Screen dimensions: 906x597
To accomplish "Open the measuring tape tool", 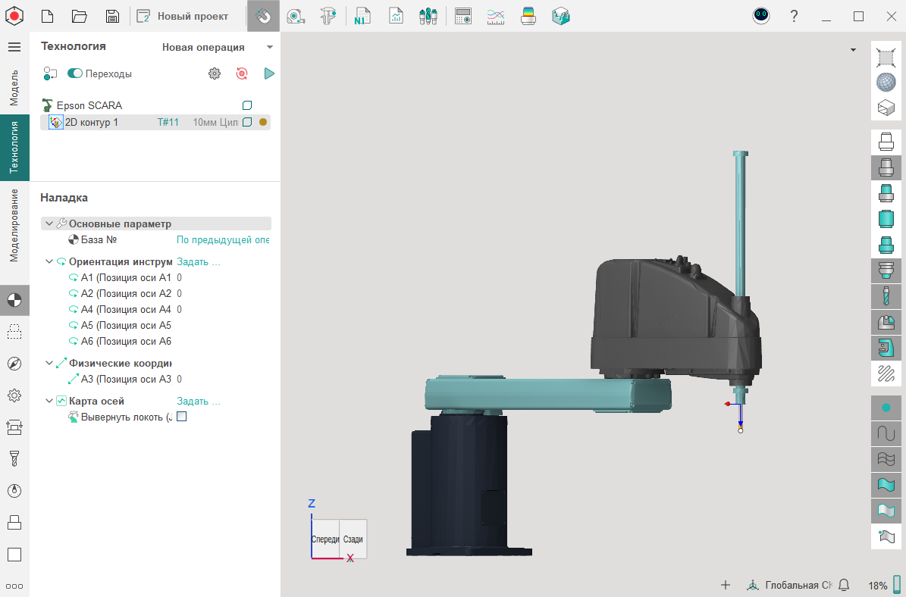I will point(296,16).
